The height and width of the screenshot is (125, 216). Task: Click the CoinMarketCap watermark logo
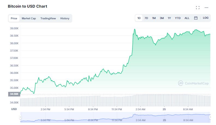193,83
